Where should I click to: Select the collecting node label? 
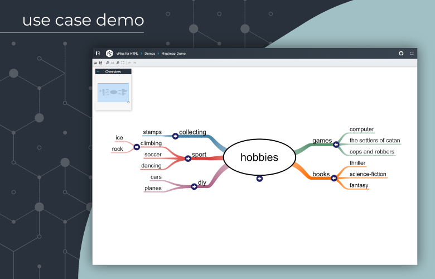[192, 132]
